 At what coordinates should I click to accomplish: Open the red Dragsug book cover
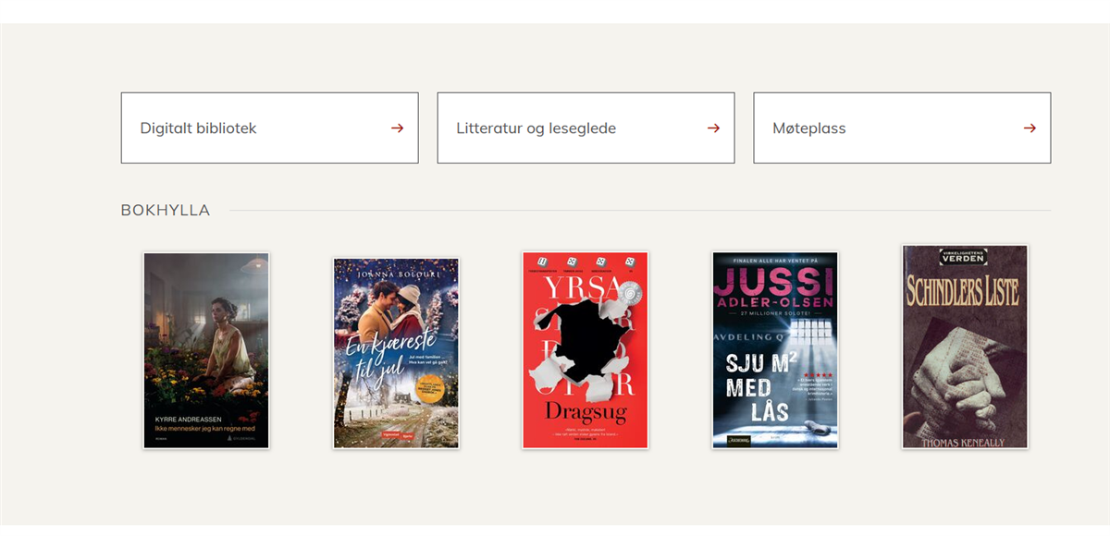tap(586, 350)
